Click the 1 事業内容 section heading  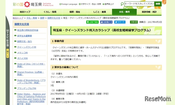coord(106,41)
